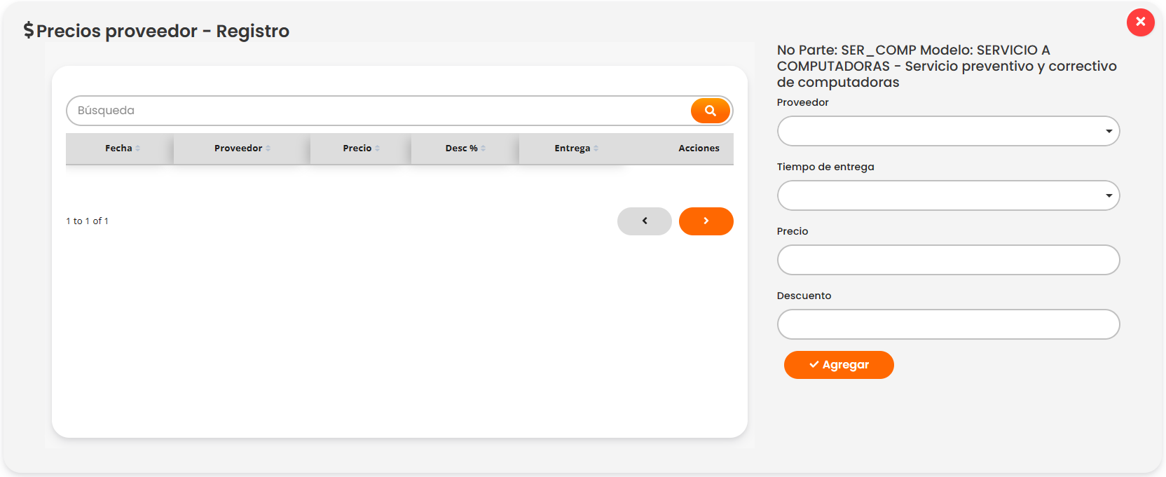1166x477 pixels.
Task: Expand the Tiempo de entrega dropdown
Action: [x=947, y=195]
